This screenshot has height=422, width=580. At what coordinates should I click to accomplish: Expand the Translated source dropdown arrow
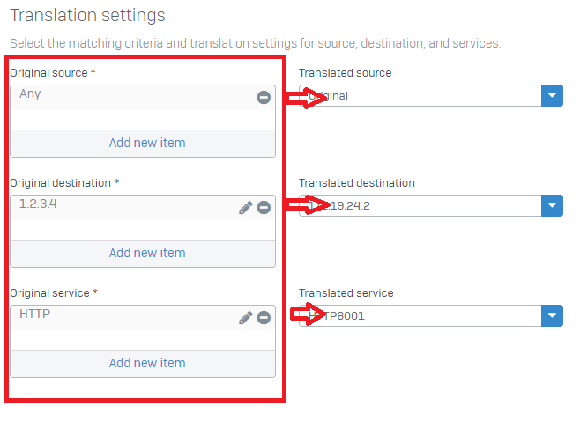551,95
